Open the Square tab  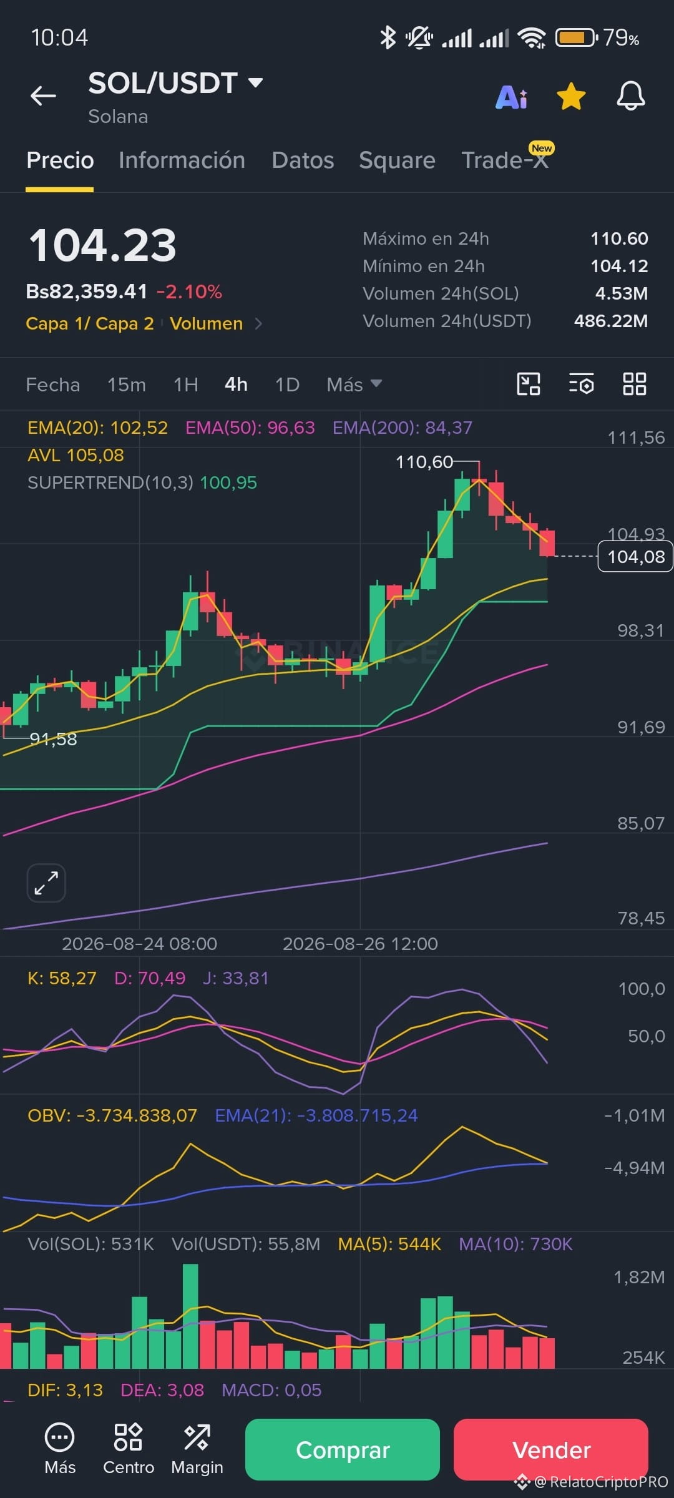tap(397, 160)
